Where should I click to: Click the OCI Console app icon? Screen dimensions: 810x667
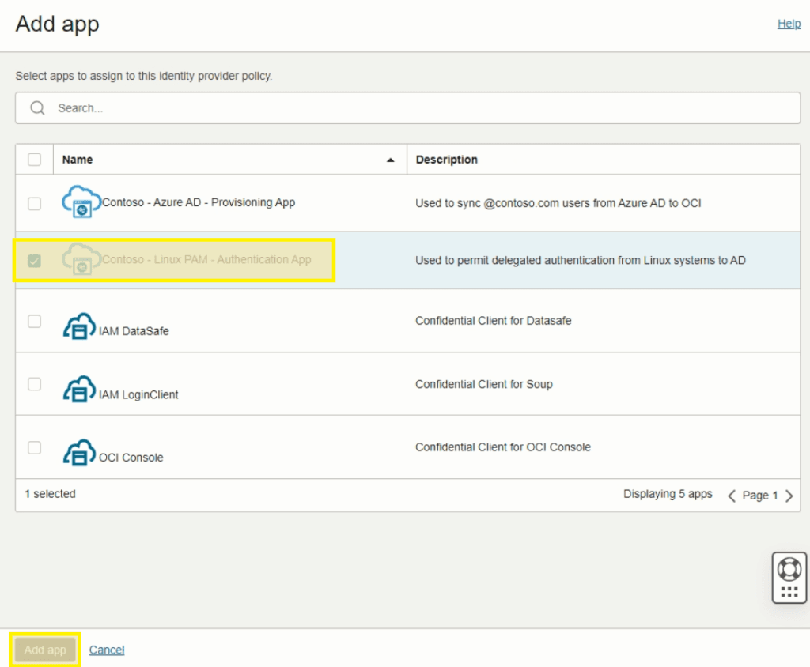click(80, 454)
